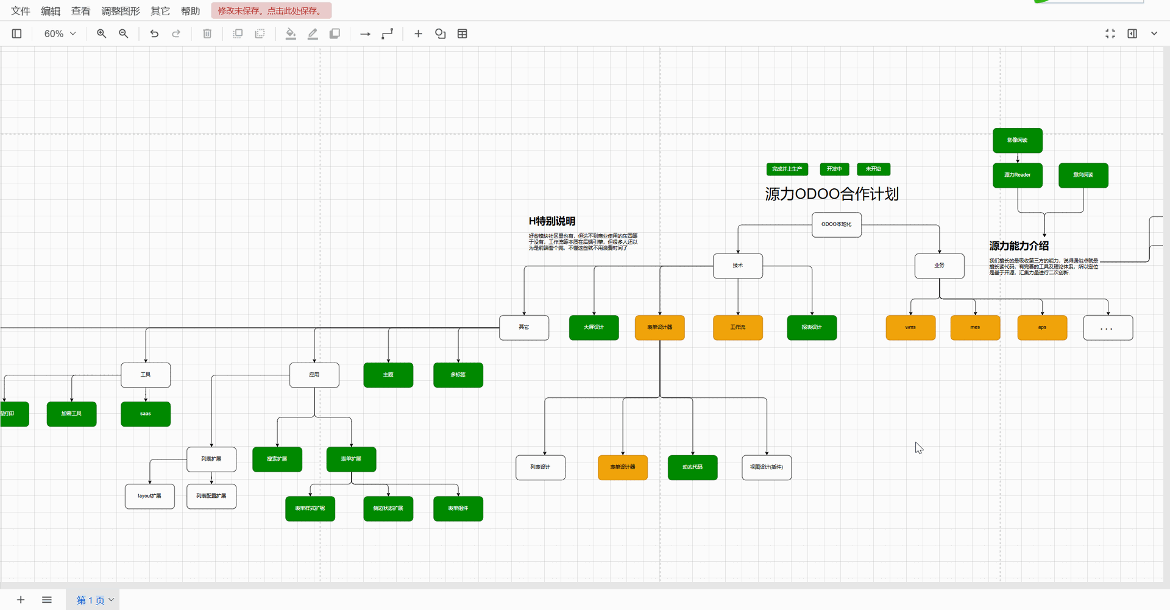The height and width of the screenshot is (610, 1170).
Task: Open the 60% zoom level dropdown
Action: point(60,34)
